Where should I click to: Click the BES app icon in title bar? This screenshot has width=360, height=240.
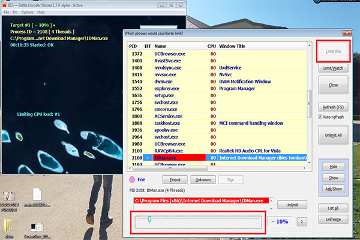[4, 5]
